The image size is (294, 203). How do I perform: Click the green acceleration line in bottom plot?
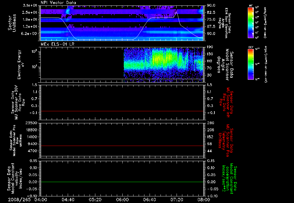click(x=122, y=182)
